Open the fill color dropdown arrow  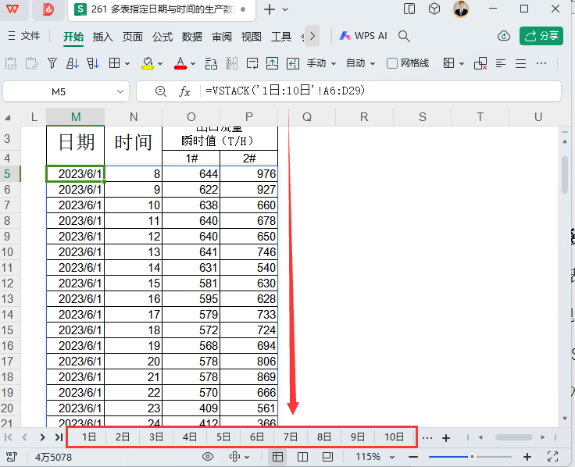160,64
